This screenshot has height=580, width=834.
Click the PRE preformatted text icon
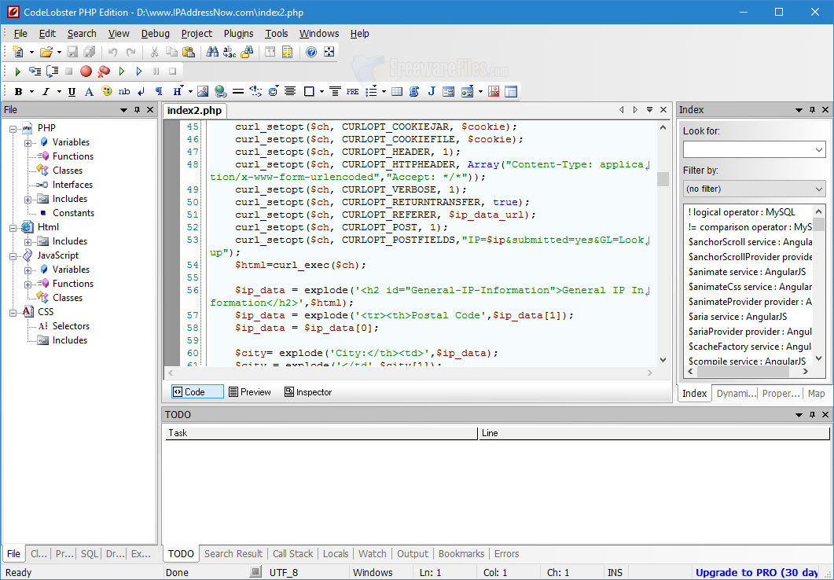coord(352,91)
